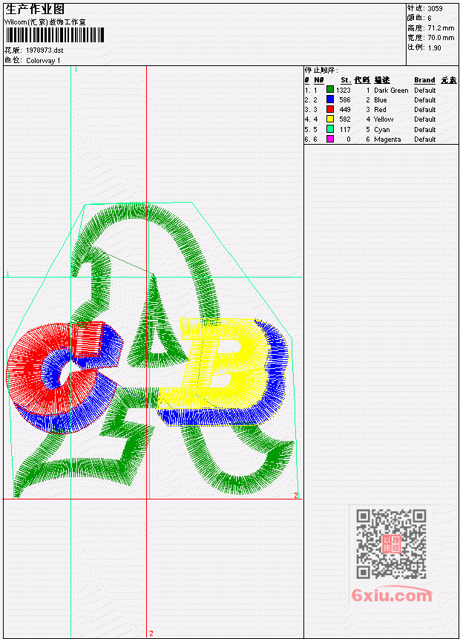Click the stitch total 3059
Screen dimensions: 460x639
click(x=435, y=8)
